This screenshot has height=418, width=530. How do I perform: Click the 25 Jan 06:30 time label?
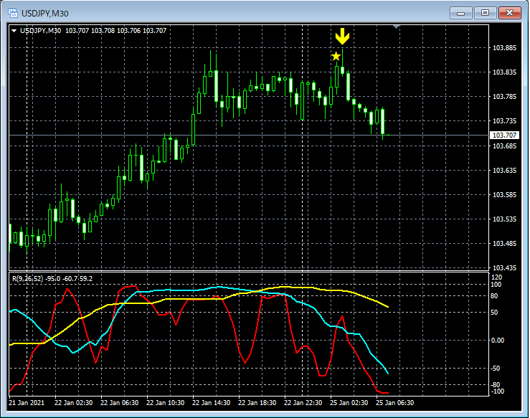pos(395,403)
